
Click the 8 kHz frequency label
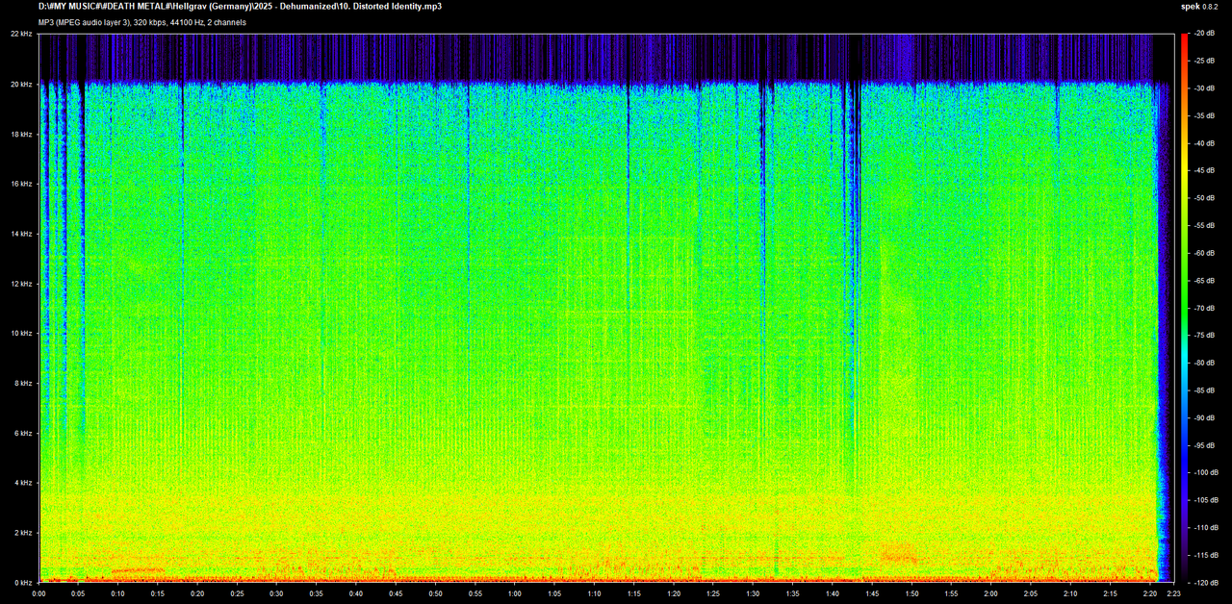[24, 383]
